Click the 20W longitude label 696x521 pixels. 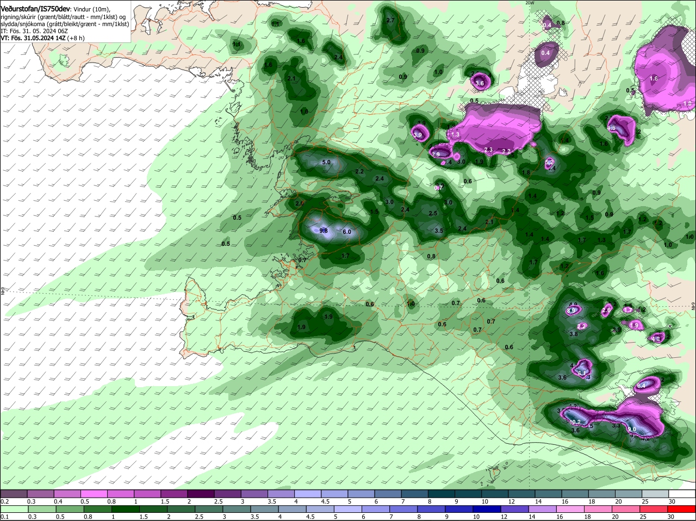coord(530,3)
